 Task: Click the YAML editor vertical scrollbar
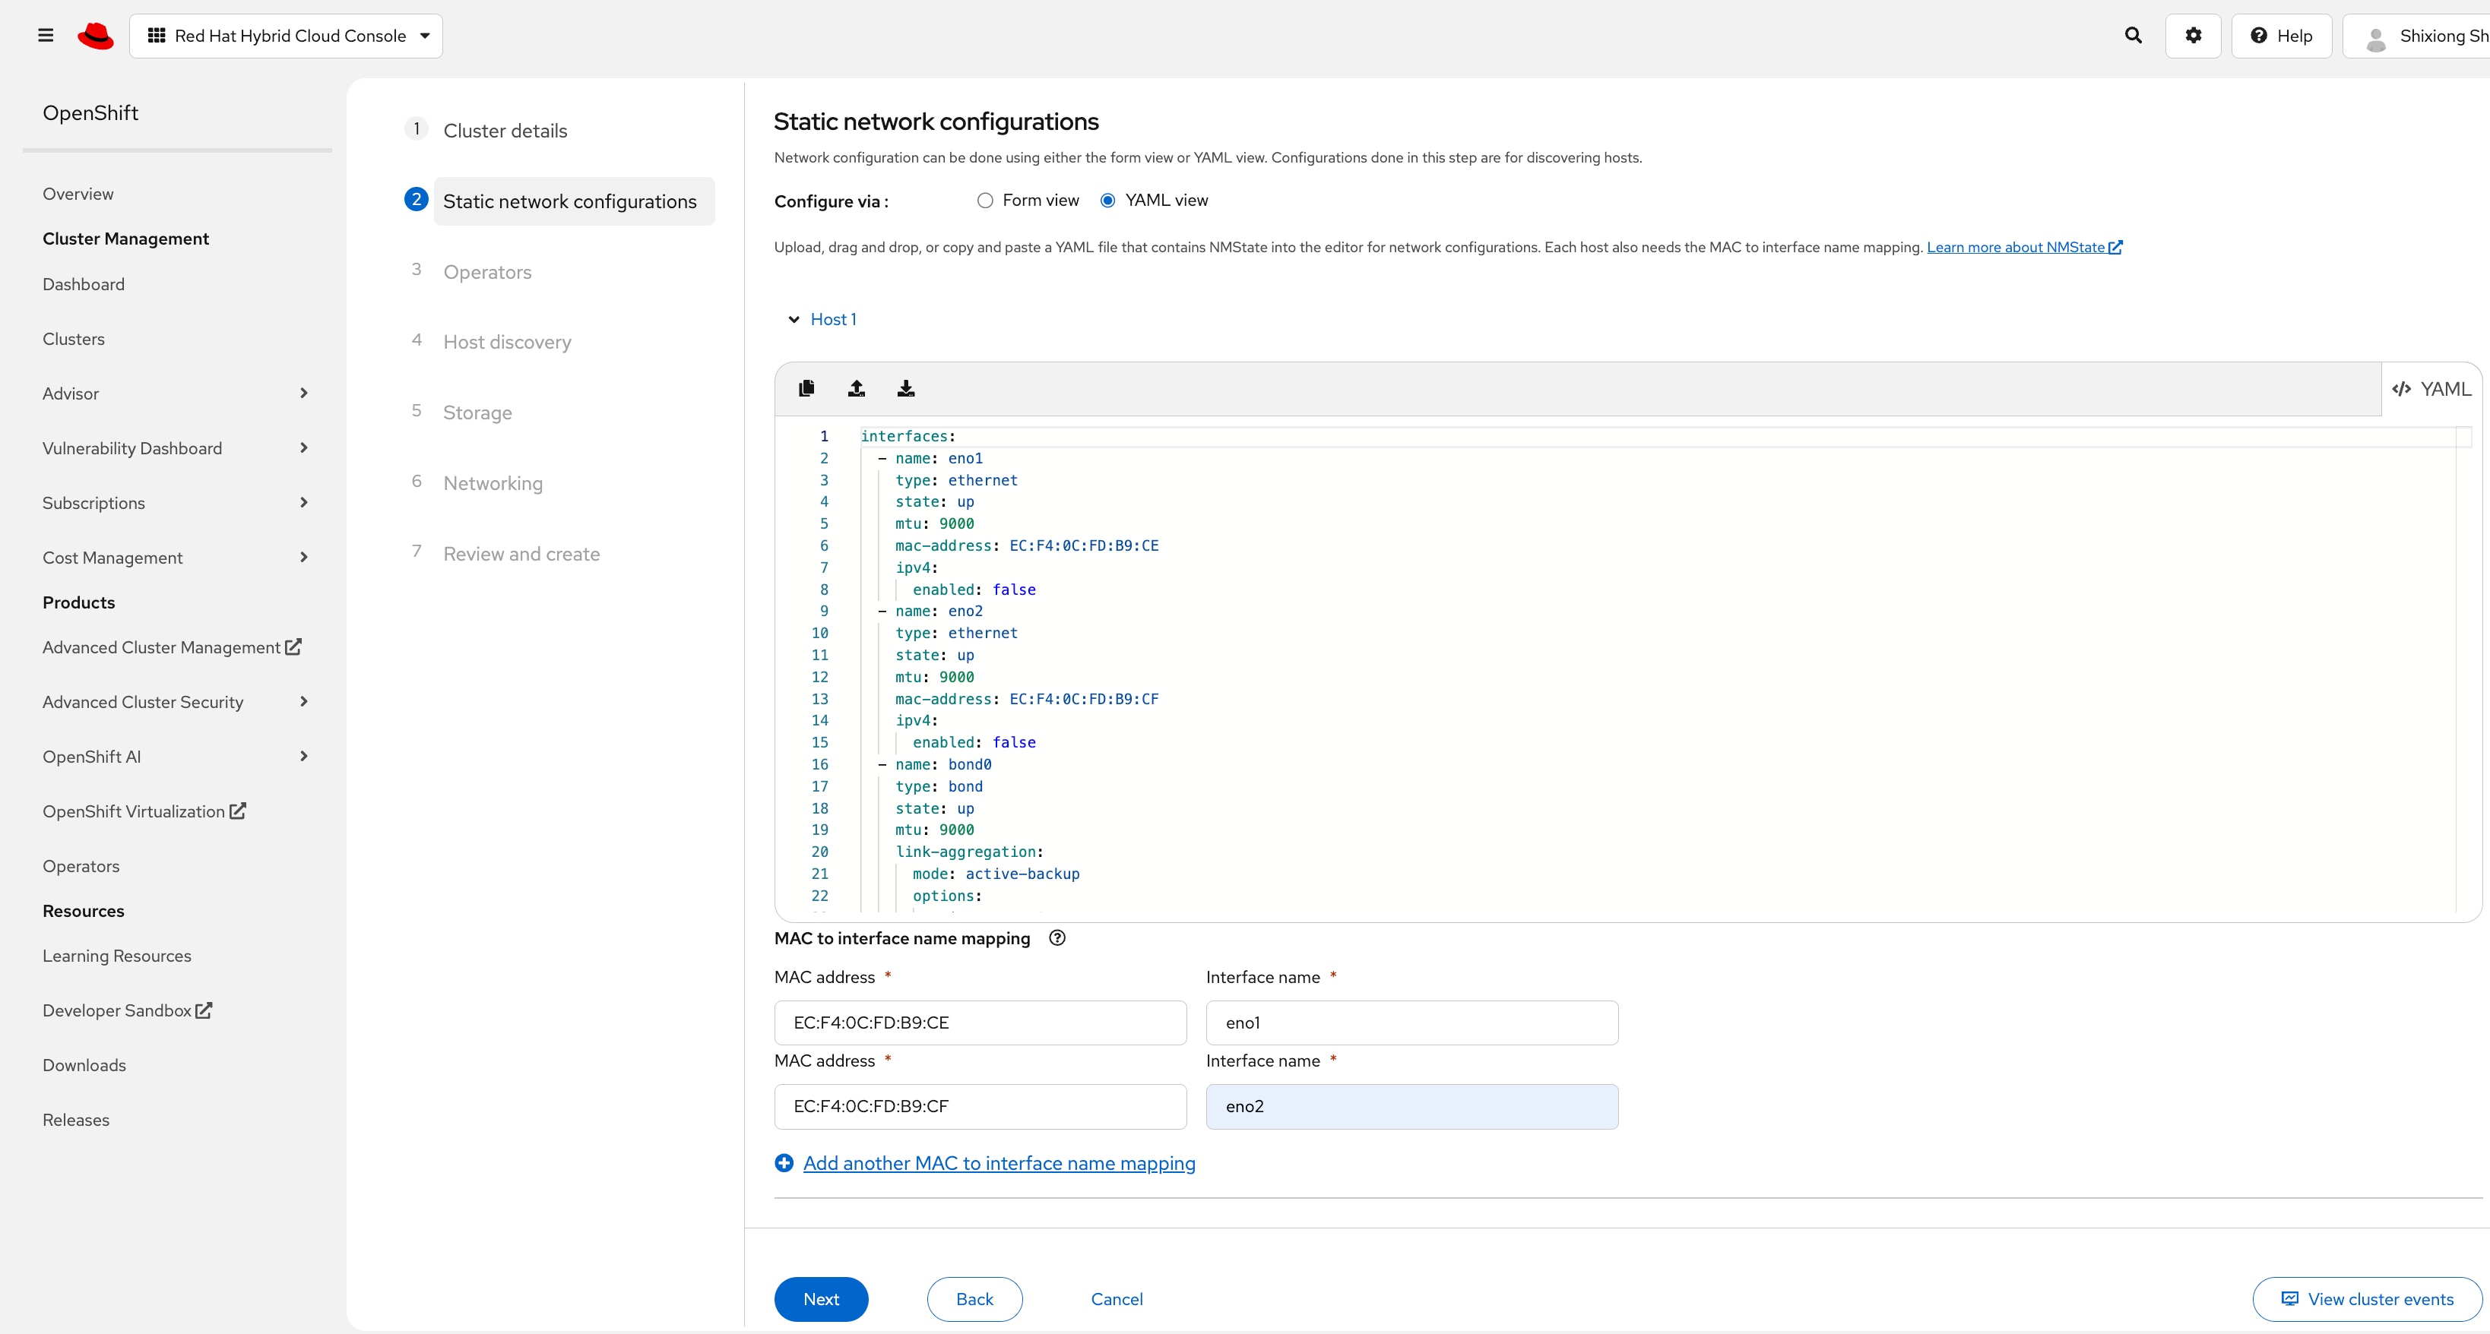coord(2464,669)
